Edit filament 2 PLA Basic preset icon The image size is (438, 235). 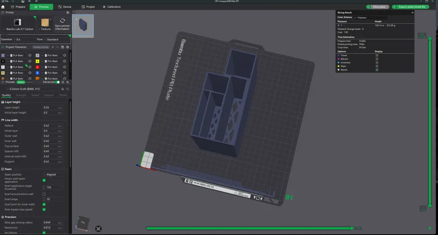point(64,55)
